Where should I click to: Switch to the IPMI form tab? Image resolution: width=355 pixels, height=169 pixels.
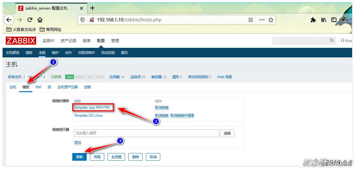tap(38, 87)
